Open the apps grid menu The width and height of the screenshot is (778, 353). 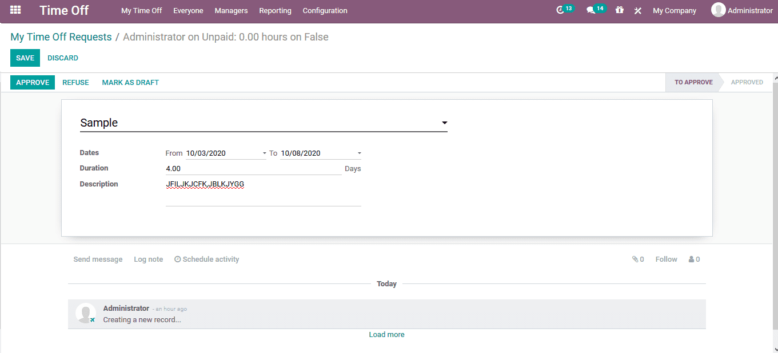[x=14, y=10]
